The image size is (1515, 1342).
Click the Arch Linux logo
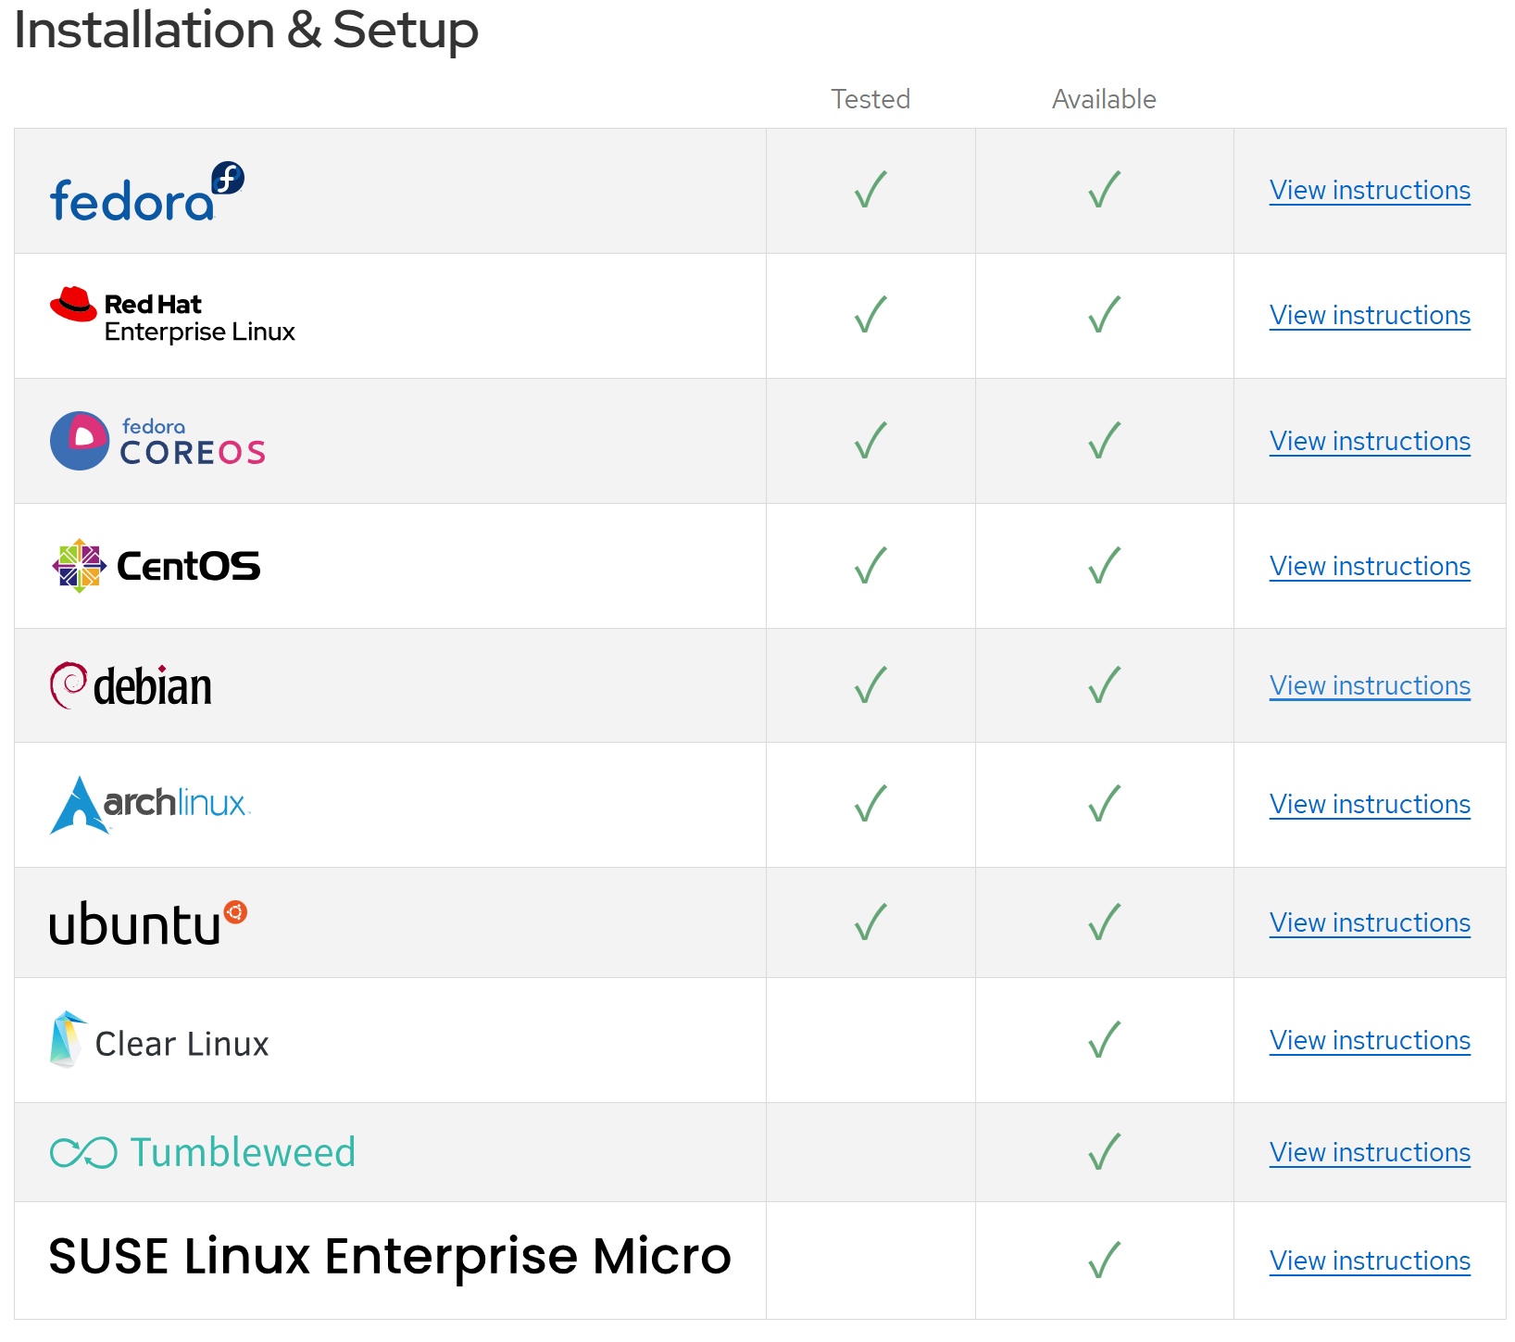click(x=150, y=804)
